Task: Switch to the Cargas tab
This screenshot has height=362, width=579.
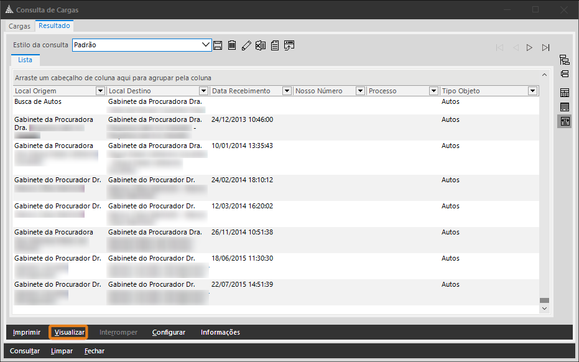Action: pos(19,27)
